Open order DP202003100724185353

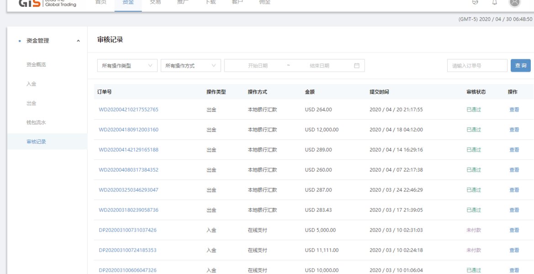coord(128,250)
